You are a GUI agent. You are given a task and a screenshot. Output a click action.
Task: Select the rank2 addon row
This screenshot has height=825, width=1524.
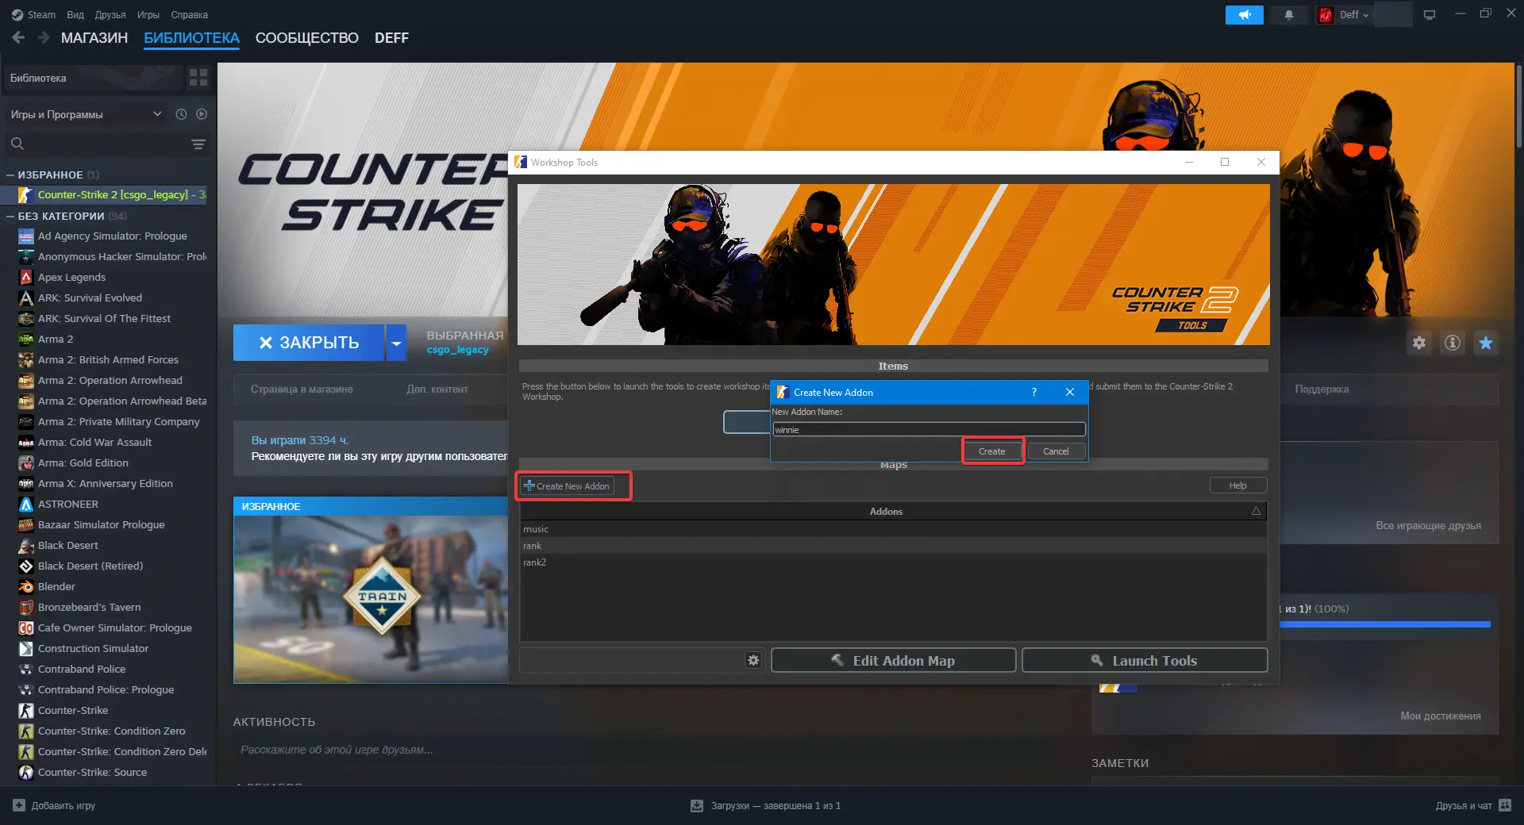[893, 562]
